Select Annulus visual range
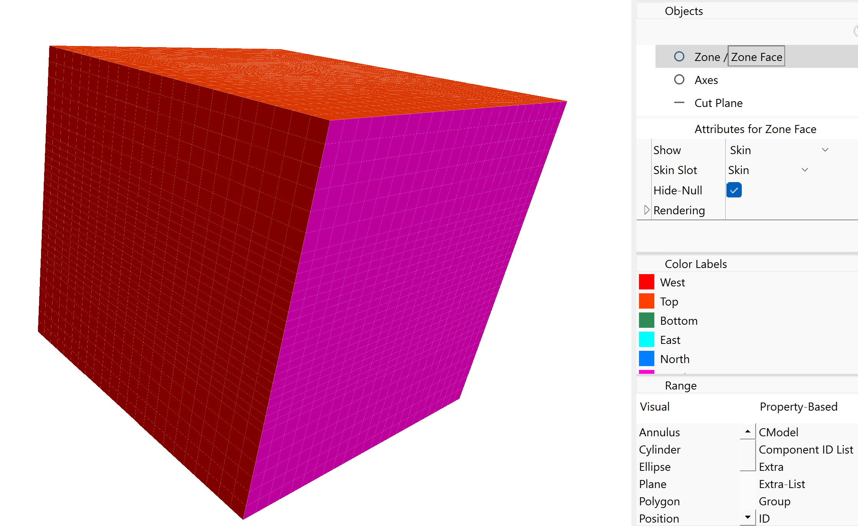 [659, 432]
